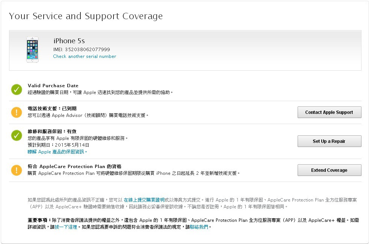Click the 重要事項 label
This screenshot has height=244, width=369.
click(x=39, y=220)
